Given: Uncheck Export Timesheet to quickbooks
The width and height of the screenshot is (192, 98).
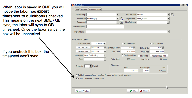Looking at the screenshot, I should click(x=77, y=78).
